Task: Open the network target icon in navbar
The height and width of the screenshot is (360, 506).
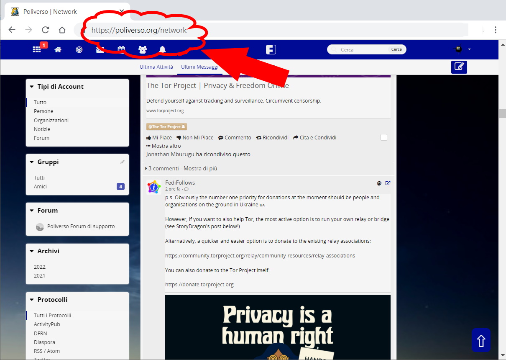Action: coord(79,49)
